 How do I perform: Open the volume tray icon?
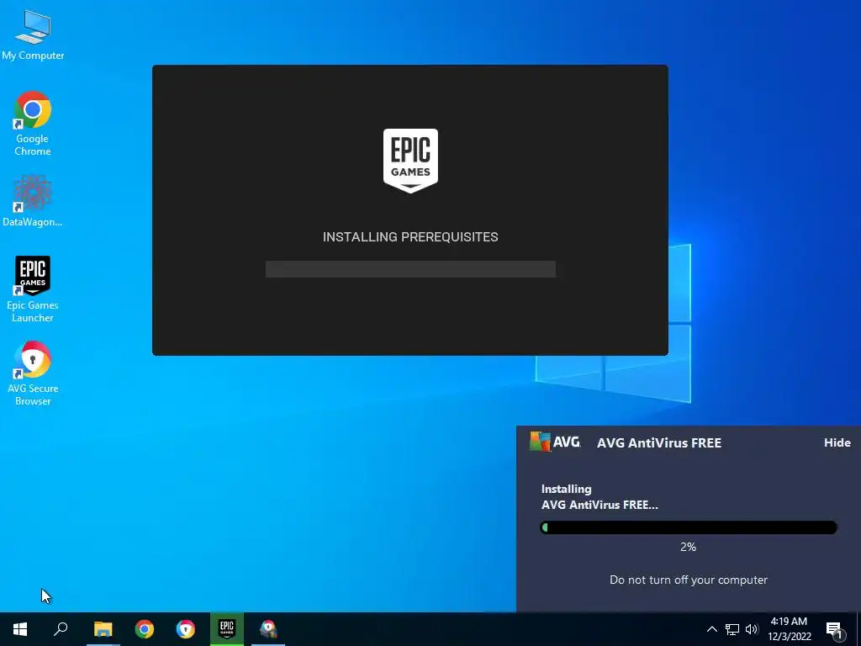pos(752,629)
